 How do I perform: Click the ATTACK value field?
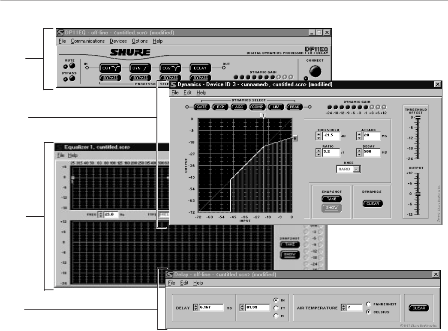tap(371, 136)
